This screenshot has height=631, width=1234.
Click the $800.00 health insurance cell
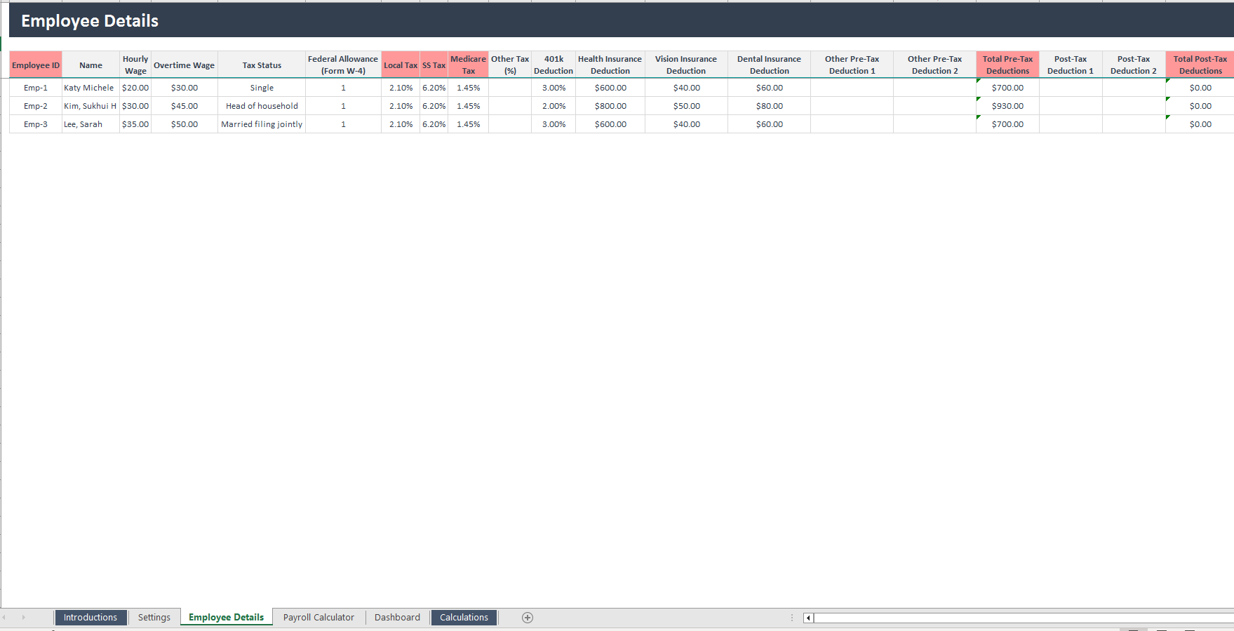610,106
